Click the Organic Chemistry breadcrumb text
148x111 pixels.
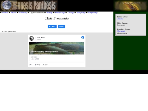click(37, 13)
